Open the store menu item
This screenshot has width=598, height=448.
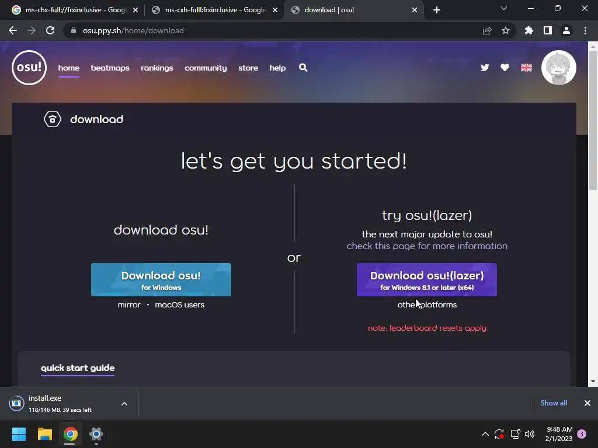(248, 68)
